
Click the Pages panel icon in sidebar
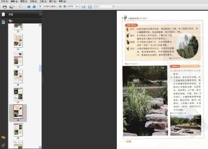click(x=3, y=14)
